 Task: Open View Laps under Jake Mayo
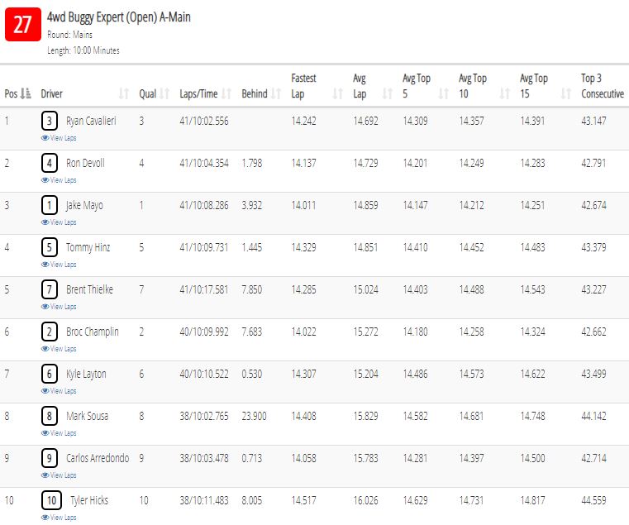[x=59, y=222]
